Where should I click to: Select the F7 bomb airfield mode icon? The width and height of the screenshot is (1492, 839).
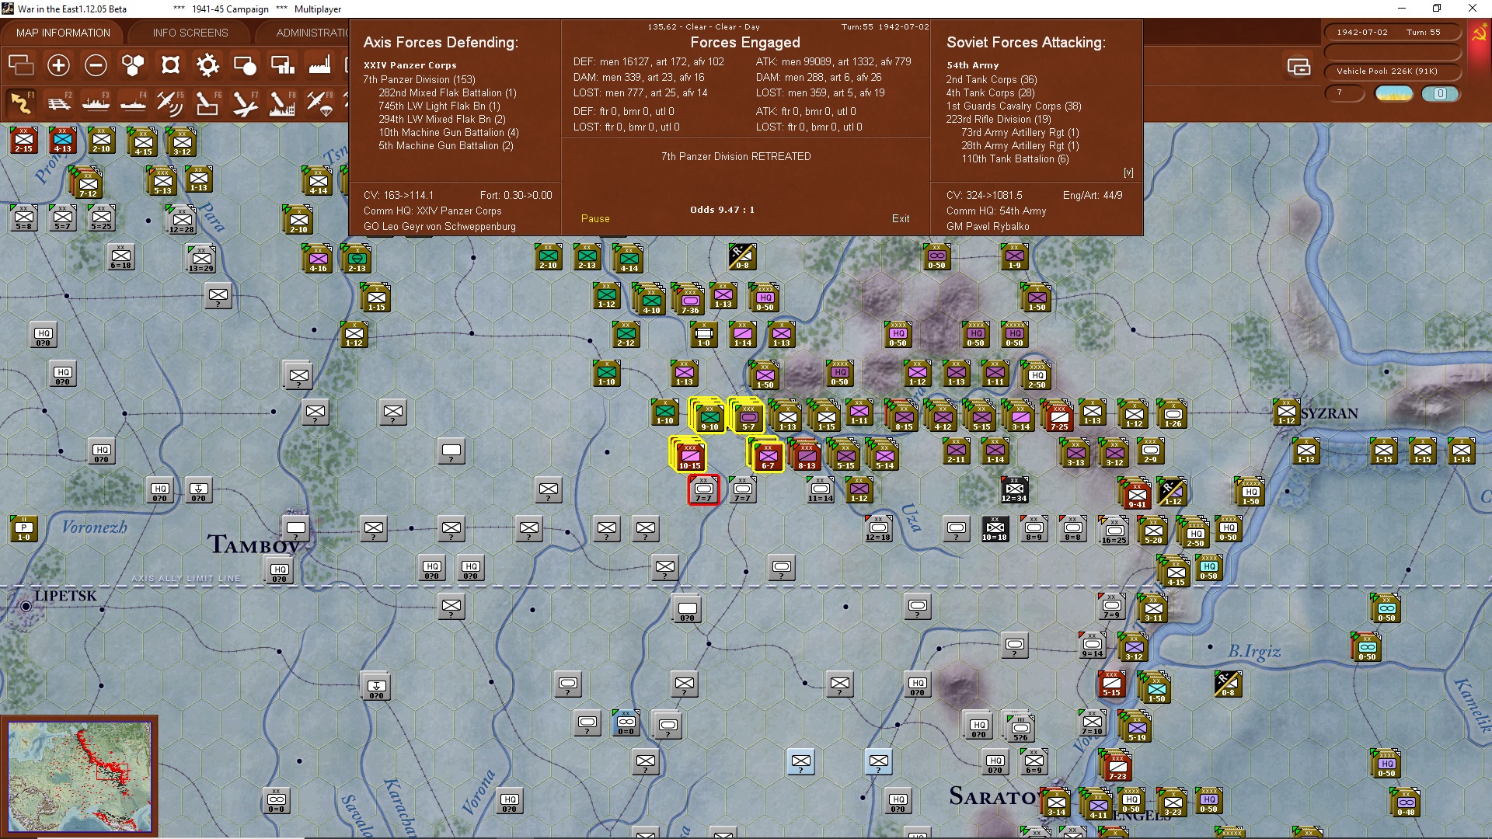[245, 103]
